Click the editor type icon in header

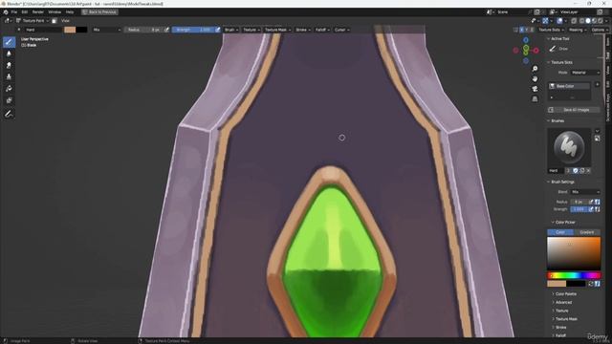pyautogui.click(x=7, y=21)
